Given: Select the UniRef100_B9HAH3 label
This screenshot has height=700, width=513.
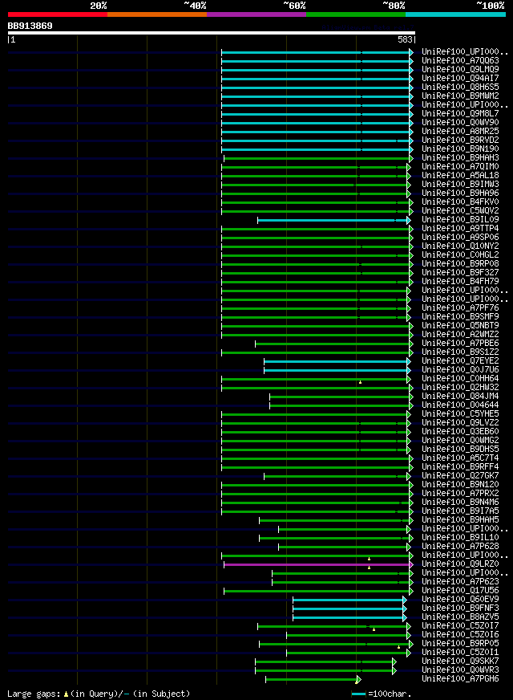Looking at the screenshot, I should pos(460,158).
